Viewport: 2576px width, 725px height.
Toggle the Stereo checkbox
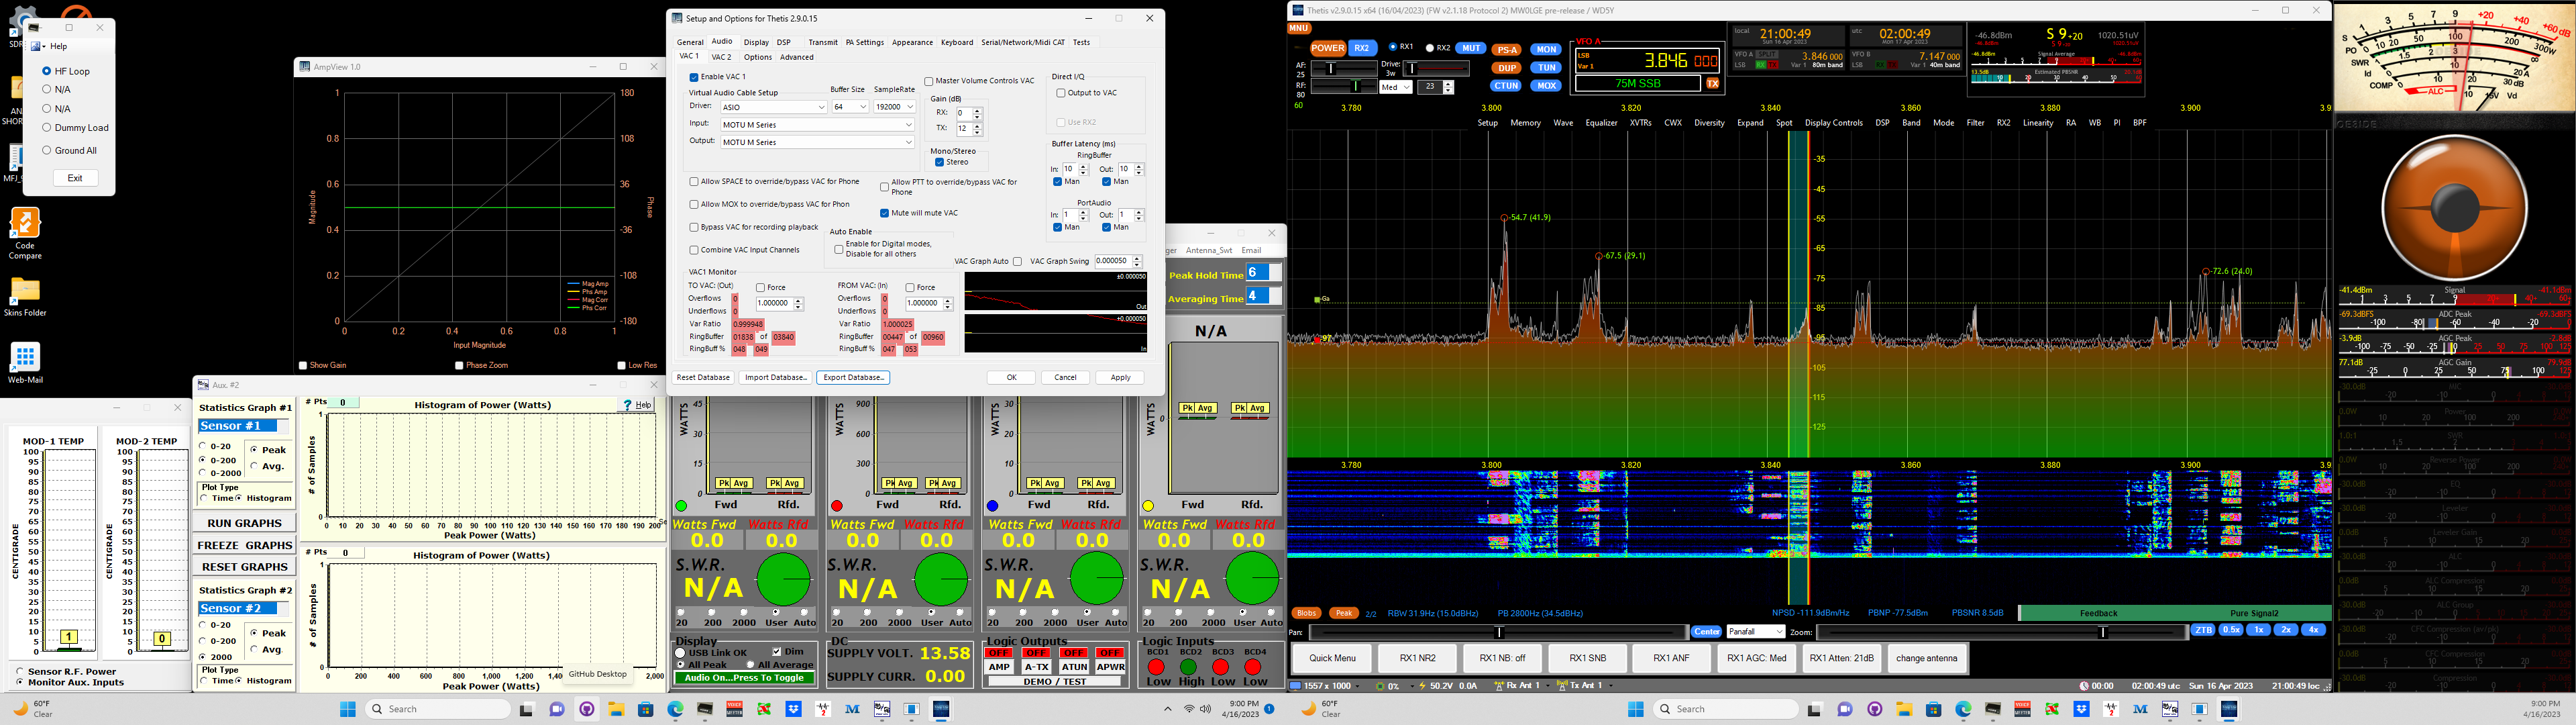click(940, 162)
